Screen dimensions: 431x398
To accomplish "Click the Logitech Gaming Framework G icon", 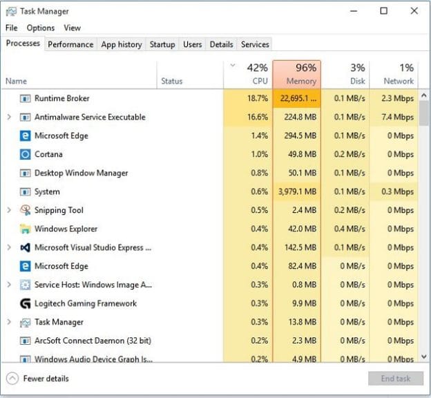I will (26, 303).
